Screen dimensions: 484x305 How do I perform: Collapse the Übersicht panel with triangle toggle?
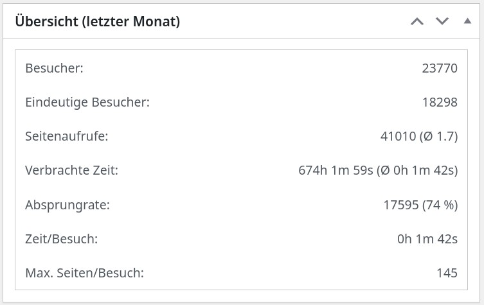[467, 21]
